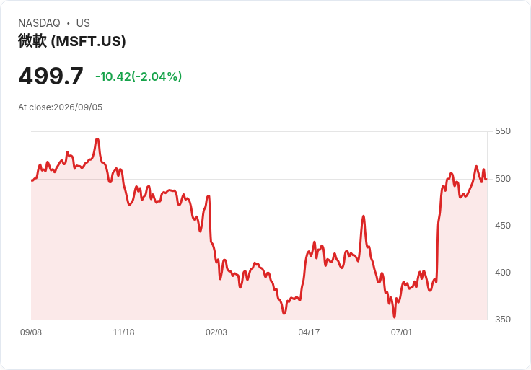Click the US market label
Viewport: 531px width, 370px height.
pos(83,23)
